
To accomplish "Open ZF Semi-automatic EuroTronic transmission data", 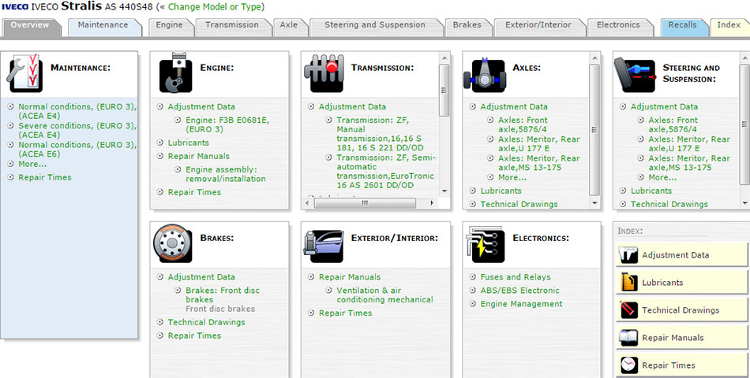I will (x=386, y=172).
